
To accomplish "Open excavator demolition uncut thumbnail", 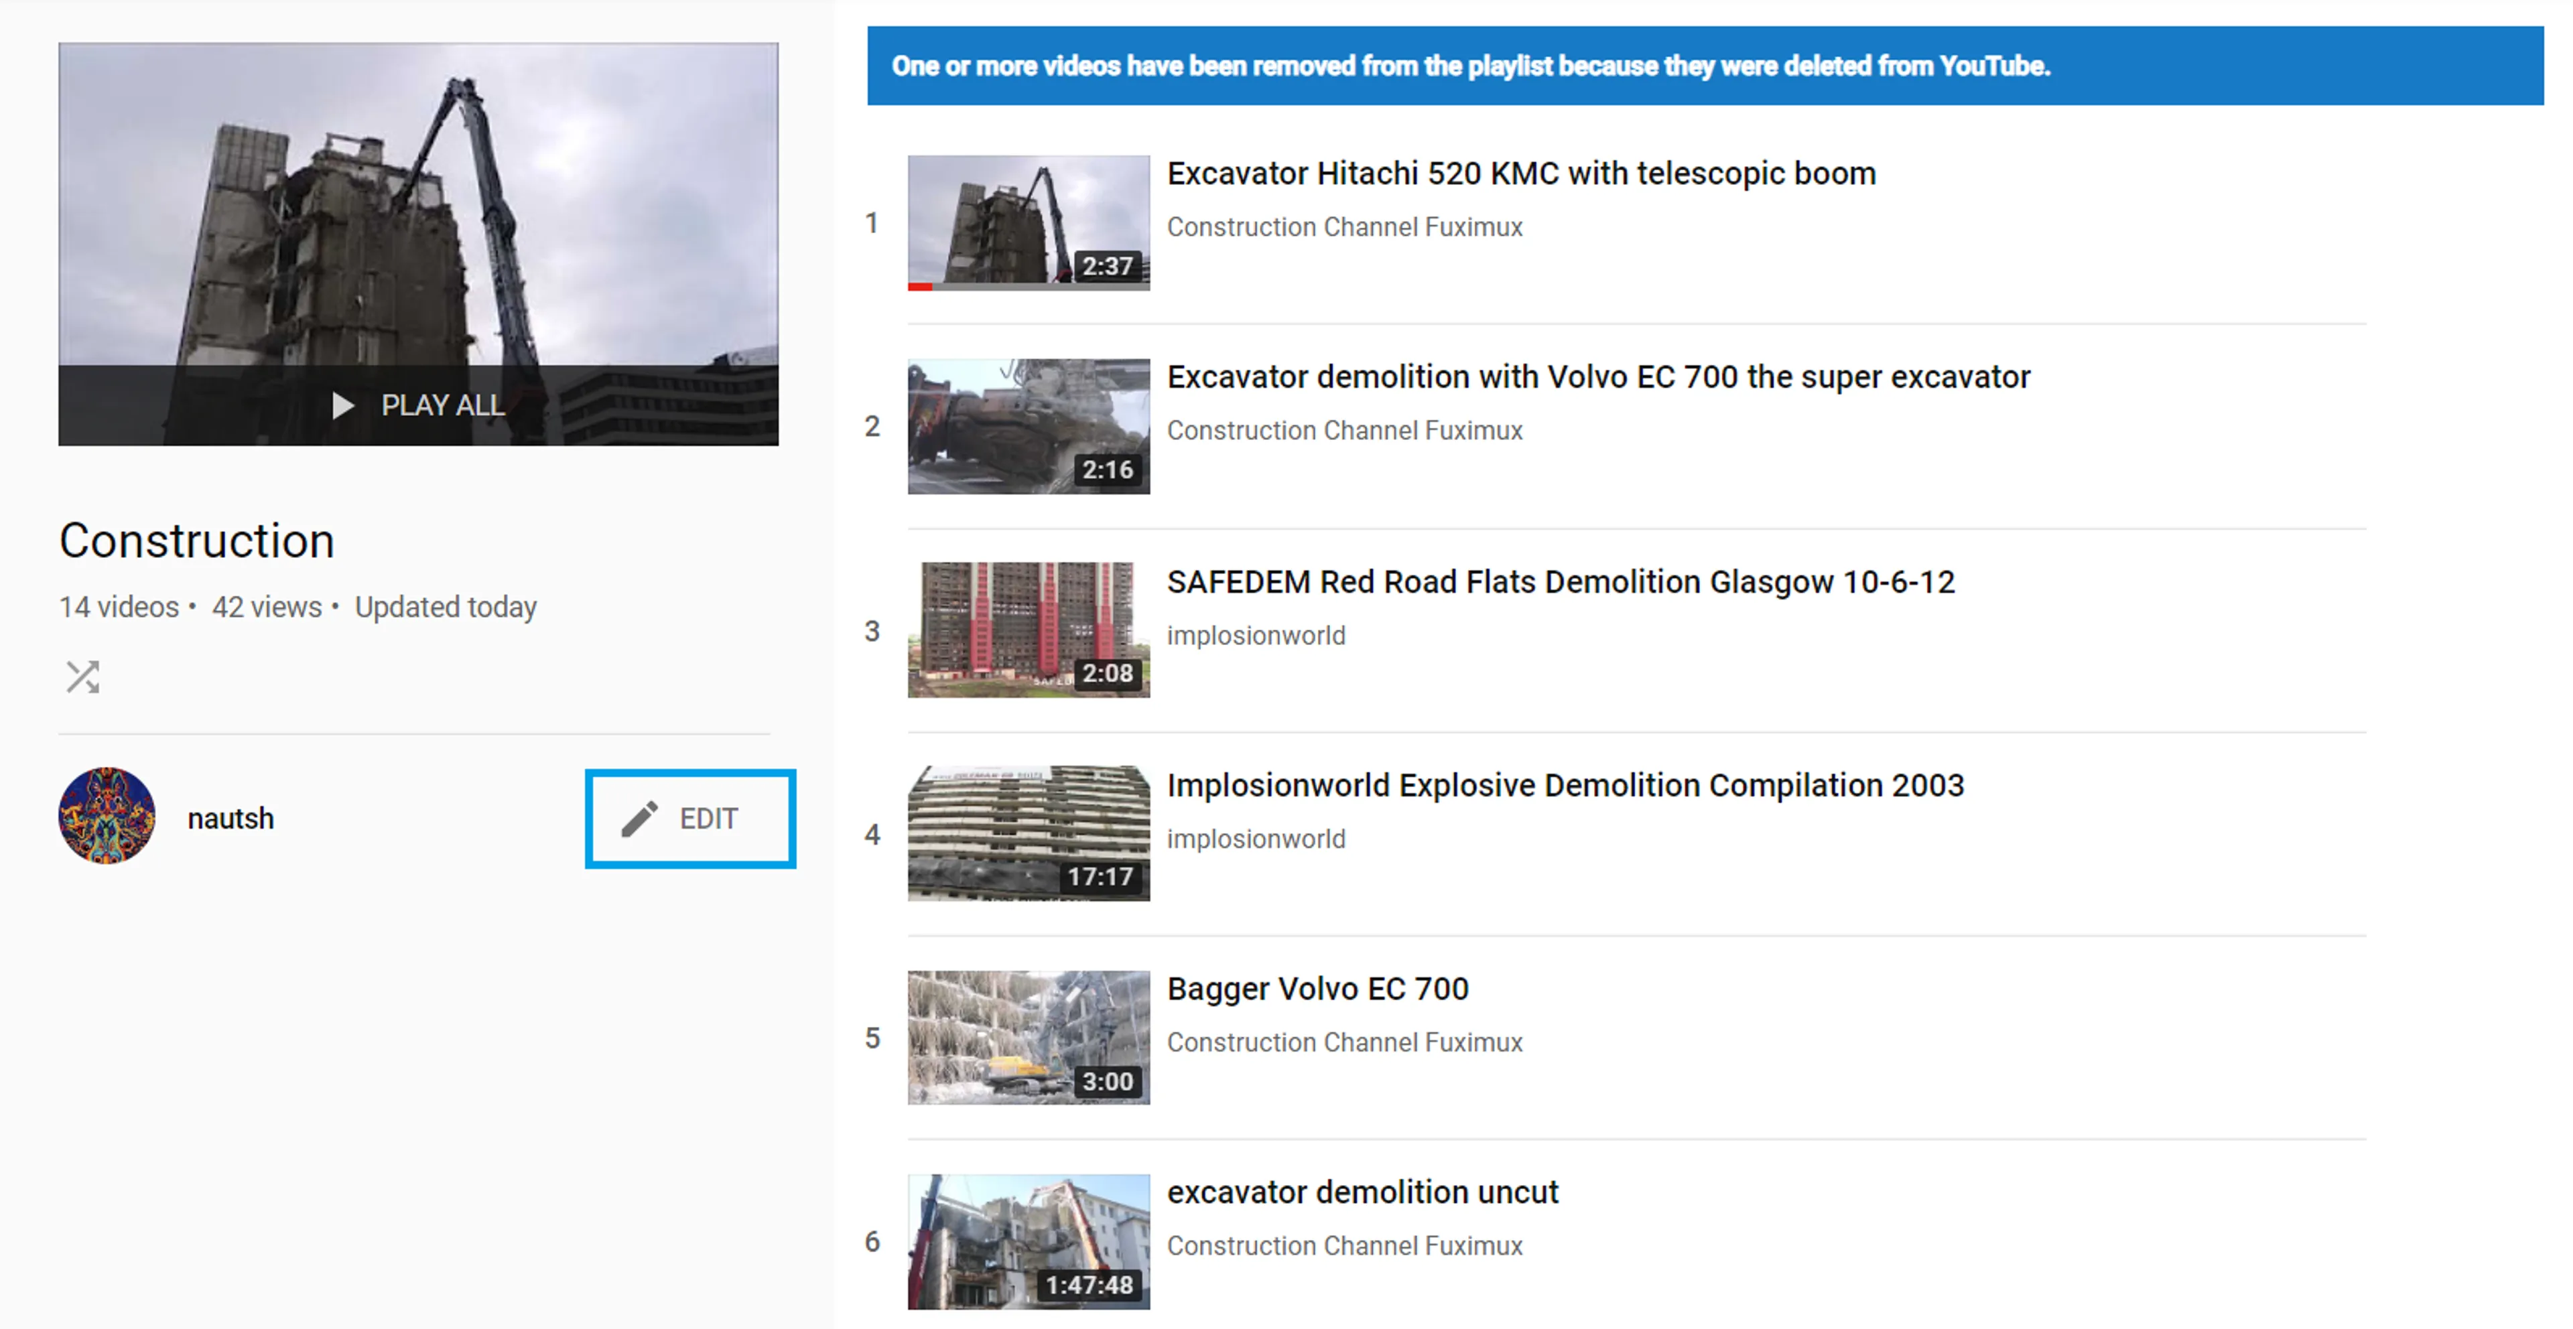I will click(1028, 1241).
